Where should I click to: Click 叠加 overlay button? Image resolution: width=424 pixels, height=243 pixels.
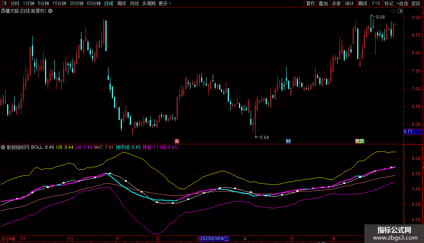[x=323, y=3]
